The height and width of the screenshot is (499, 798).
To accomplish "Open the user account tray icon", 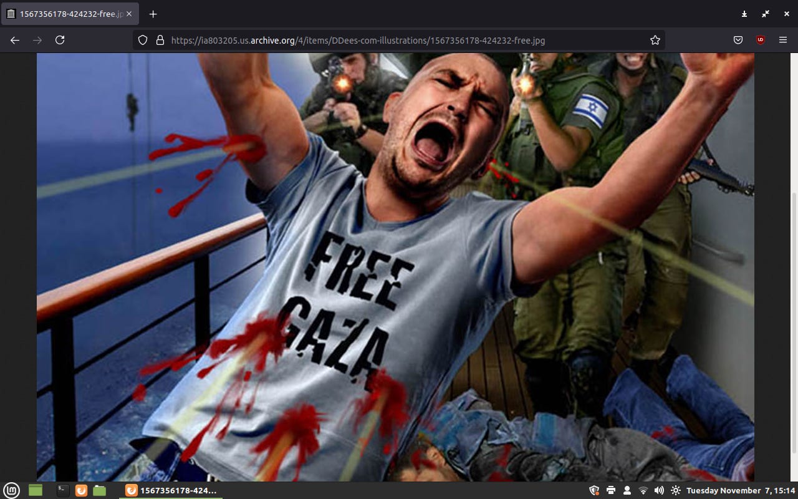I will pos(627,490).
